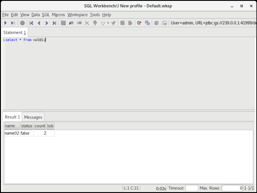Image resolution: width=257 pixels, height=193 pixels.
Task: Click into the Timeout input field
Action: tap(191, 188)
